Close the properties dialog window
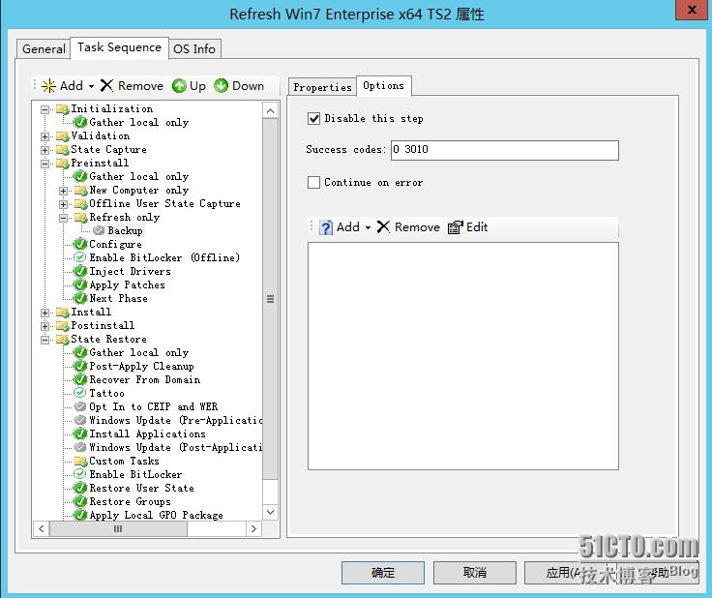712x598 pixels. point(692,9)
